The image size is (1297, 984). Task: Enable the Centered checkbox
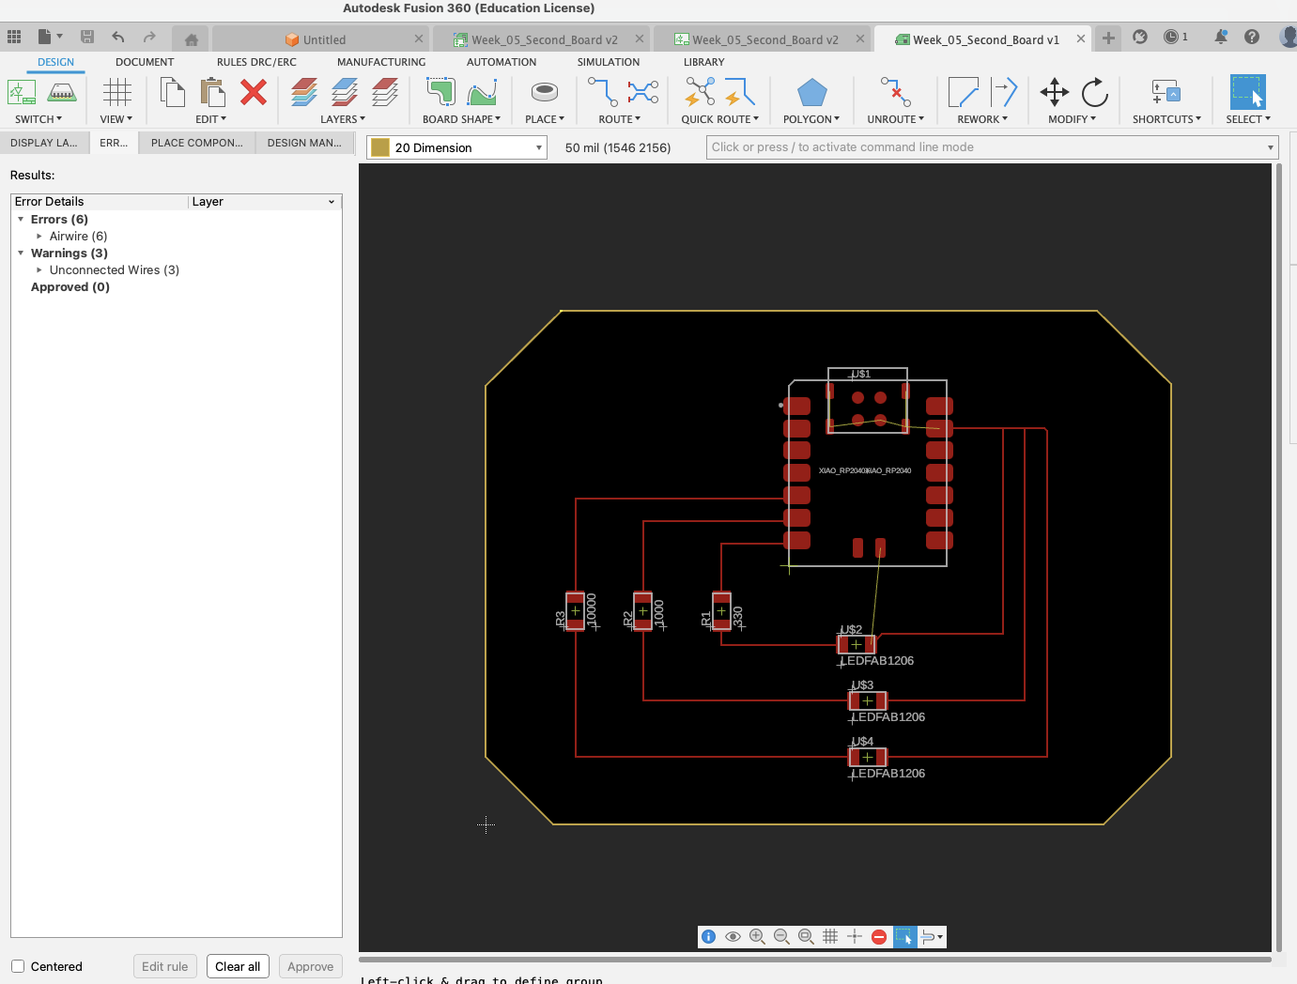click(18, 966)
